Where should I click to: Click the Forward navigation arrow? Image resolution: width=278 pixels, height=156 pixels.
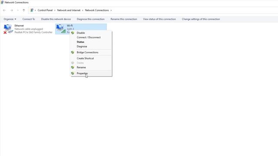coord(12,10)
